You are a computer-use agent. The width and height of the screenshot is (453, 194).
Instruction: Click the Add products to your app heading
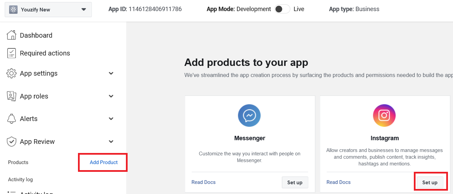pos(246,63)
